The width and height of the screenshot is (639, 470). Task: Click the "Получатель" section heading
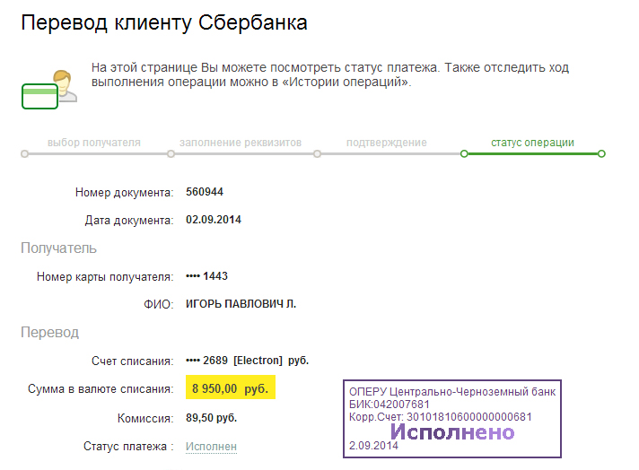tap(58, 248)
